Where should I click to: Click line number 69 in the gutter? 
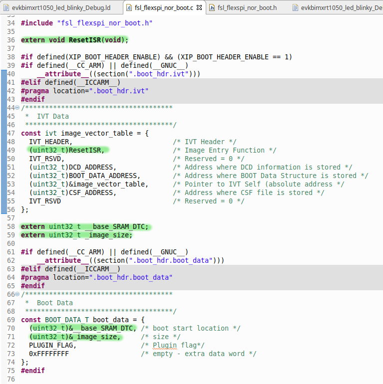pos(11,320)
